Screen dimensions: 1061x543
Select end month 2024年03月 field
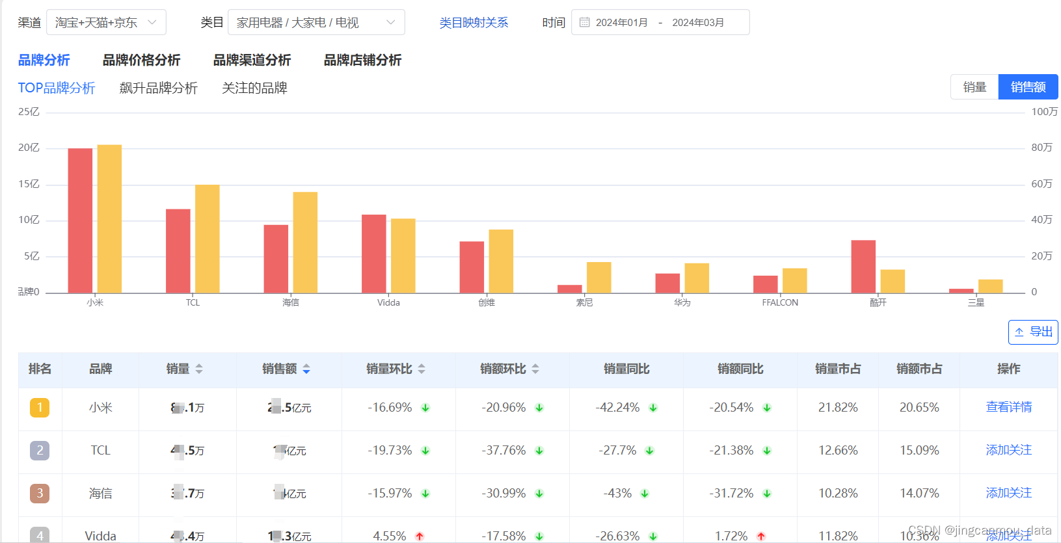coord(698,22)
